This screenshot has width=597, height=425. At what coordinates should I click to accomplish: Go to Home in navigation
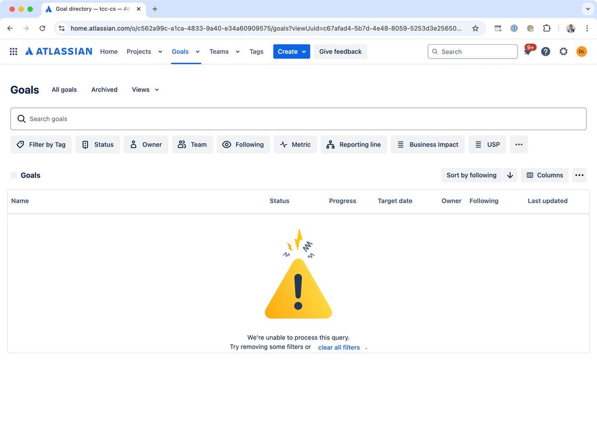tap(109, 51)
